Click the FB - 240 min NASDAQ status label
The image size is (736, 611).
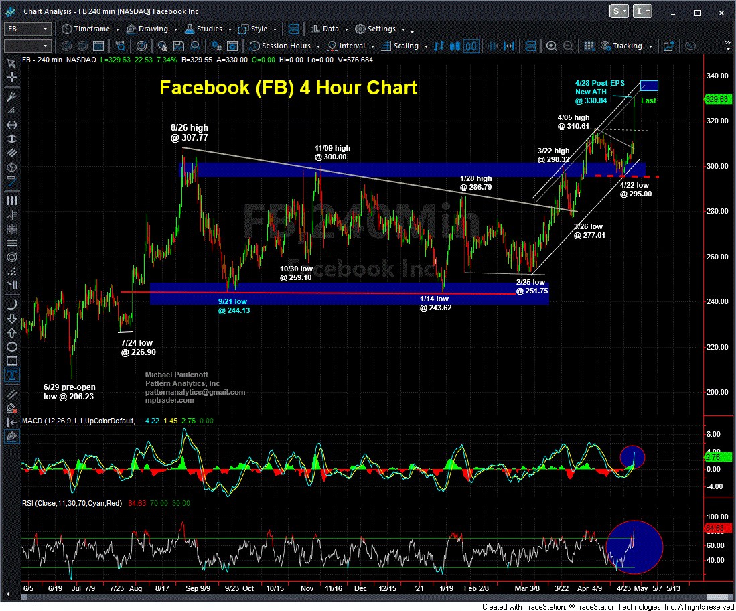(59, 60)
